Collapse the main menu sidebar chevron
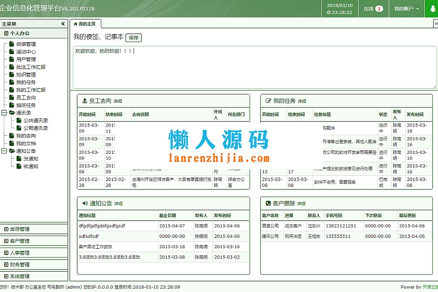 click(63, 24)
